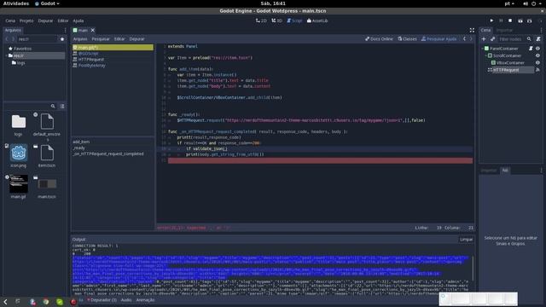Jump to _on_HTTPRequest_request_completed method
Image resolution: width=546 pixels, height=307 pixels.
[108, 153]
